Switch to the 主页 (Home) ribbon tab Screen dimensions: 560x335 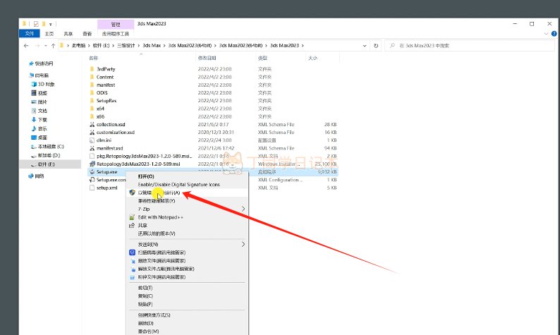pyautogui.click(x=49, y=33)
